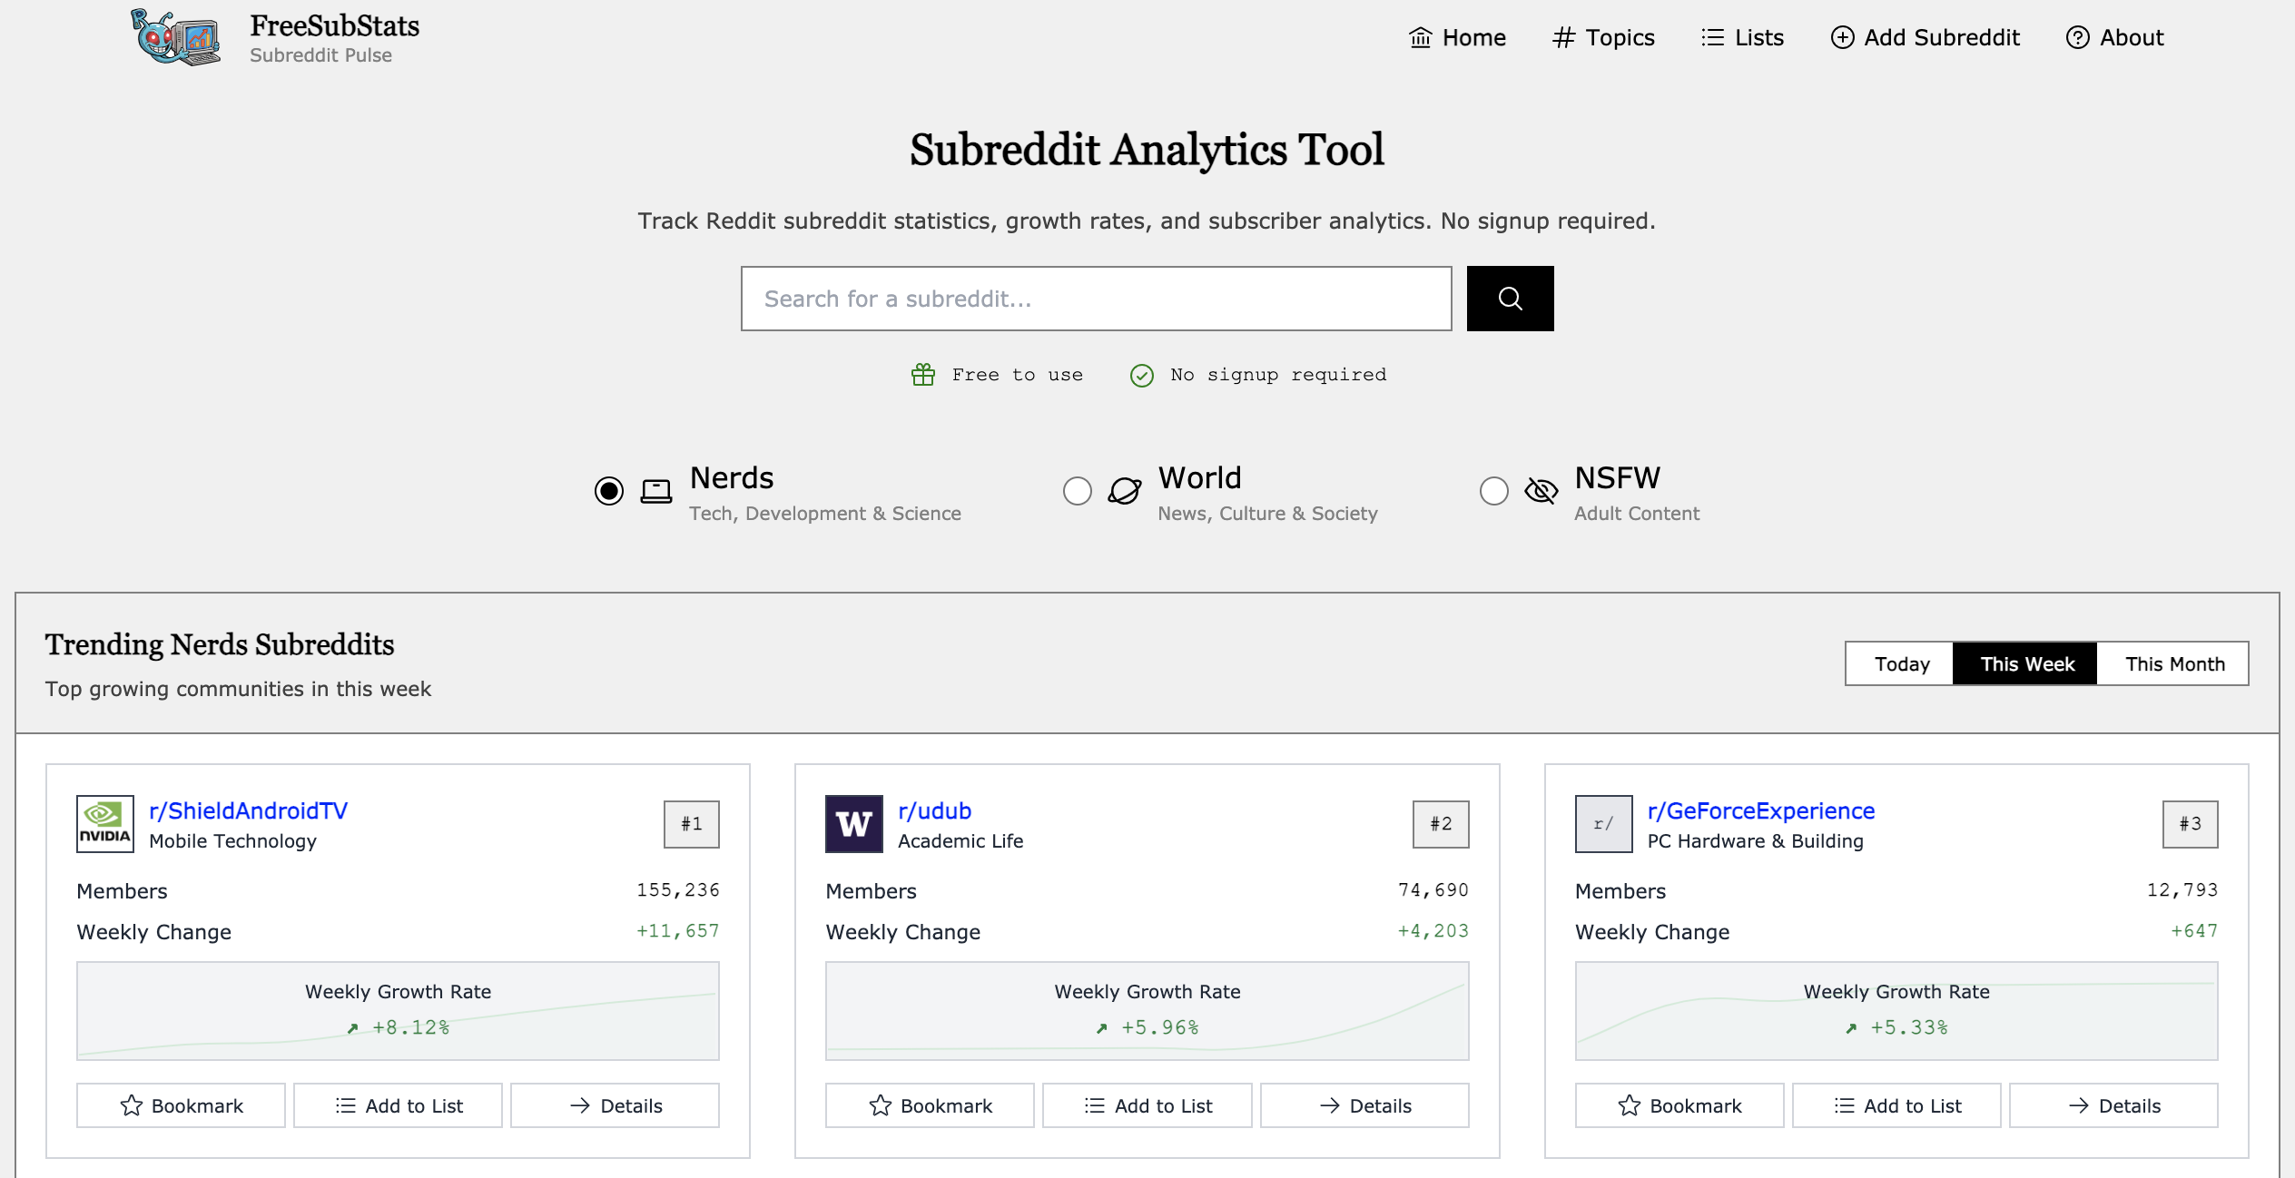2295x1178 pixels.
Task: Click the NVIDIA ShieldAndroidTV thumbnail
Action: [x=104, y=823]
